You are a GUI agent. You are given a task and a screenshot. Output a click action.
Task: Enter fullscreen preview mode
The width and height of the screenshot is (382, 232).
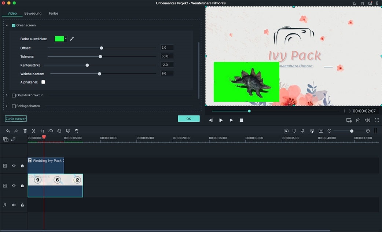377,120
